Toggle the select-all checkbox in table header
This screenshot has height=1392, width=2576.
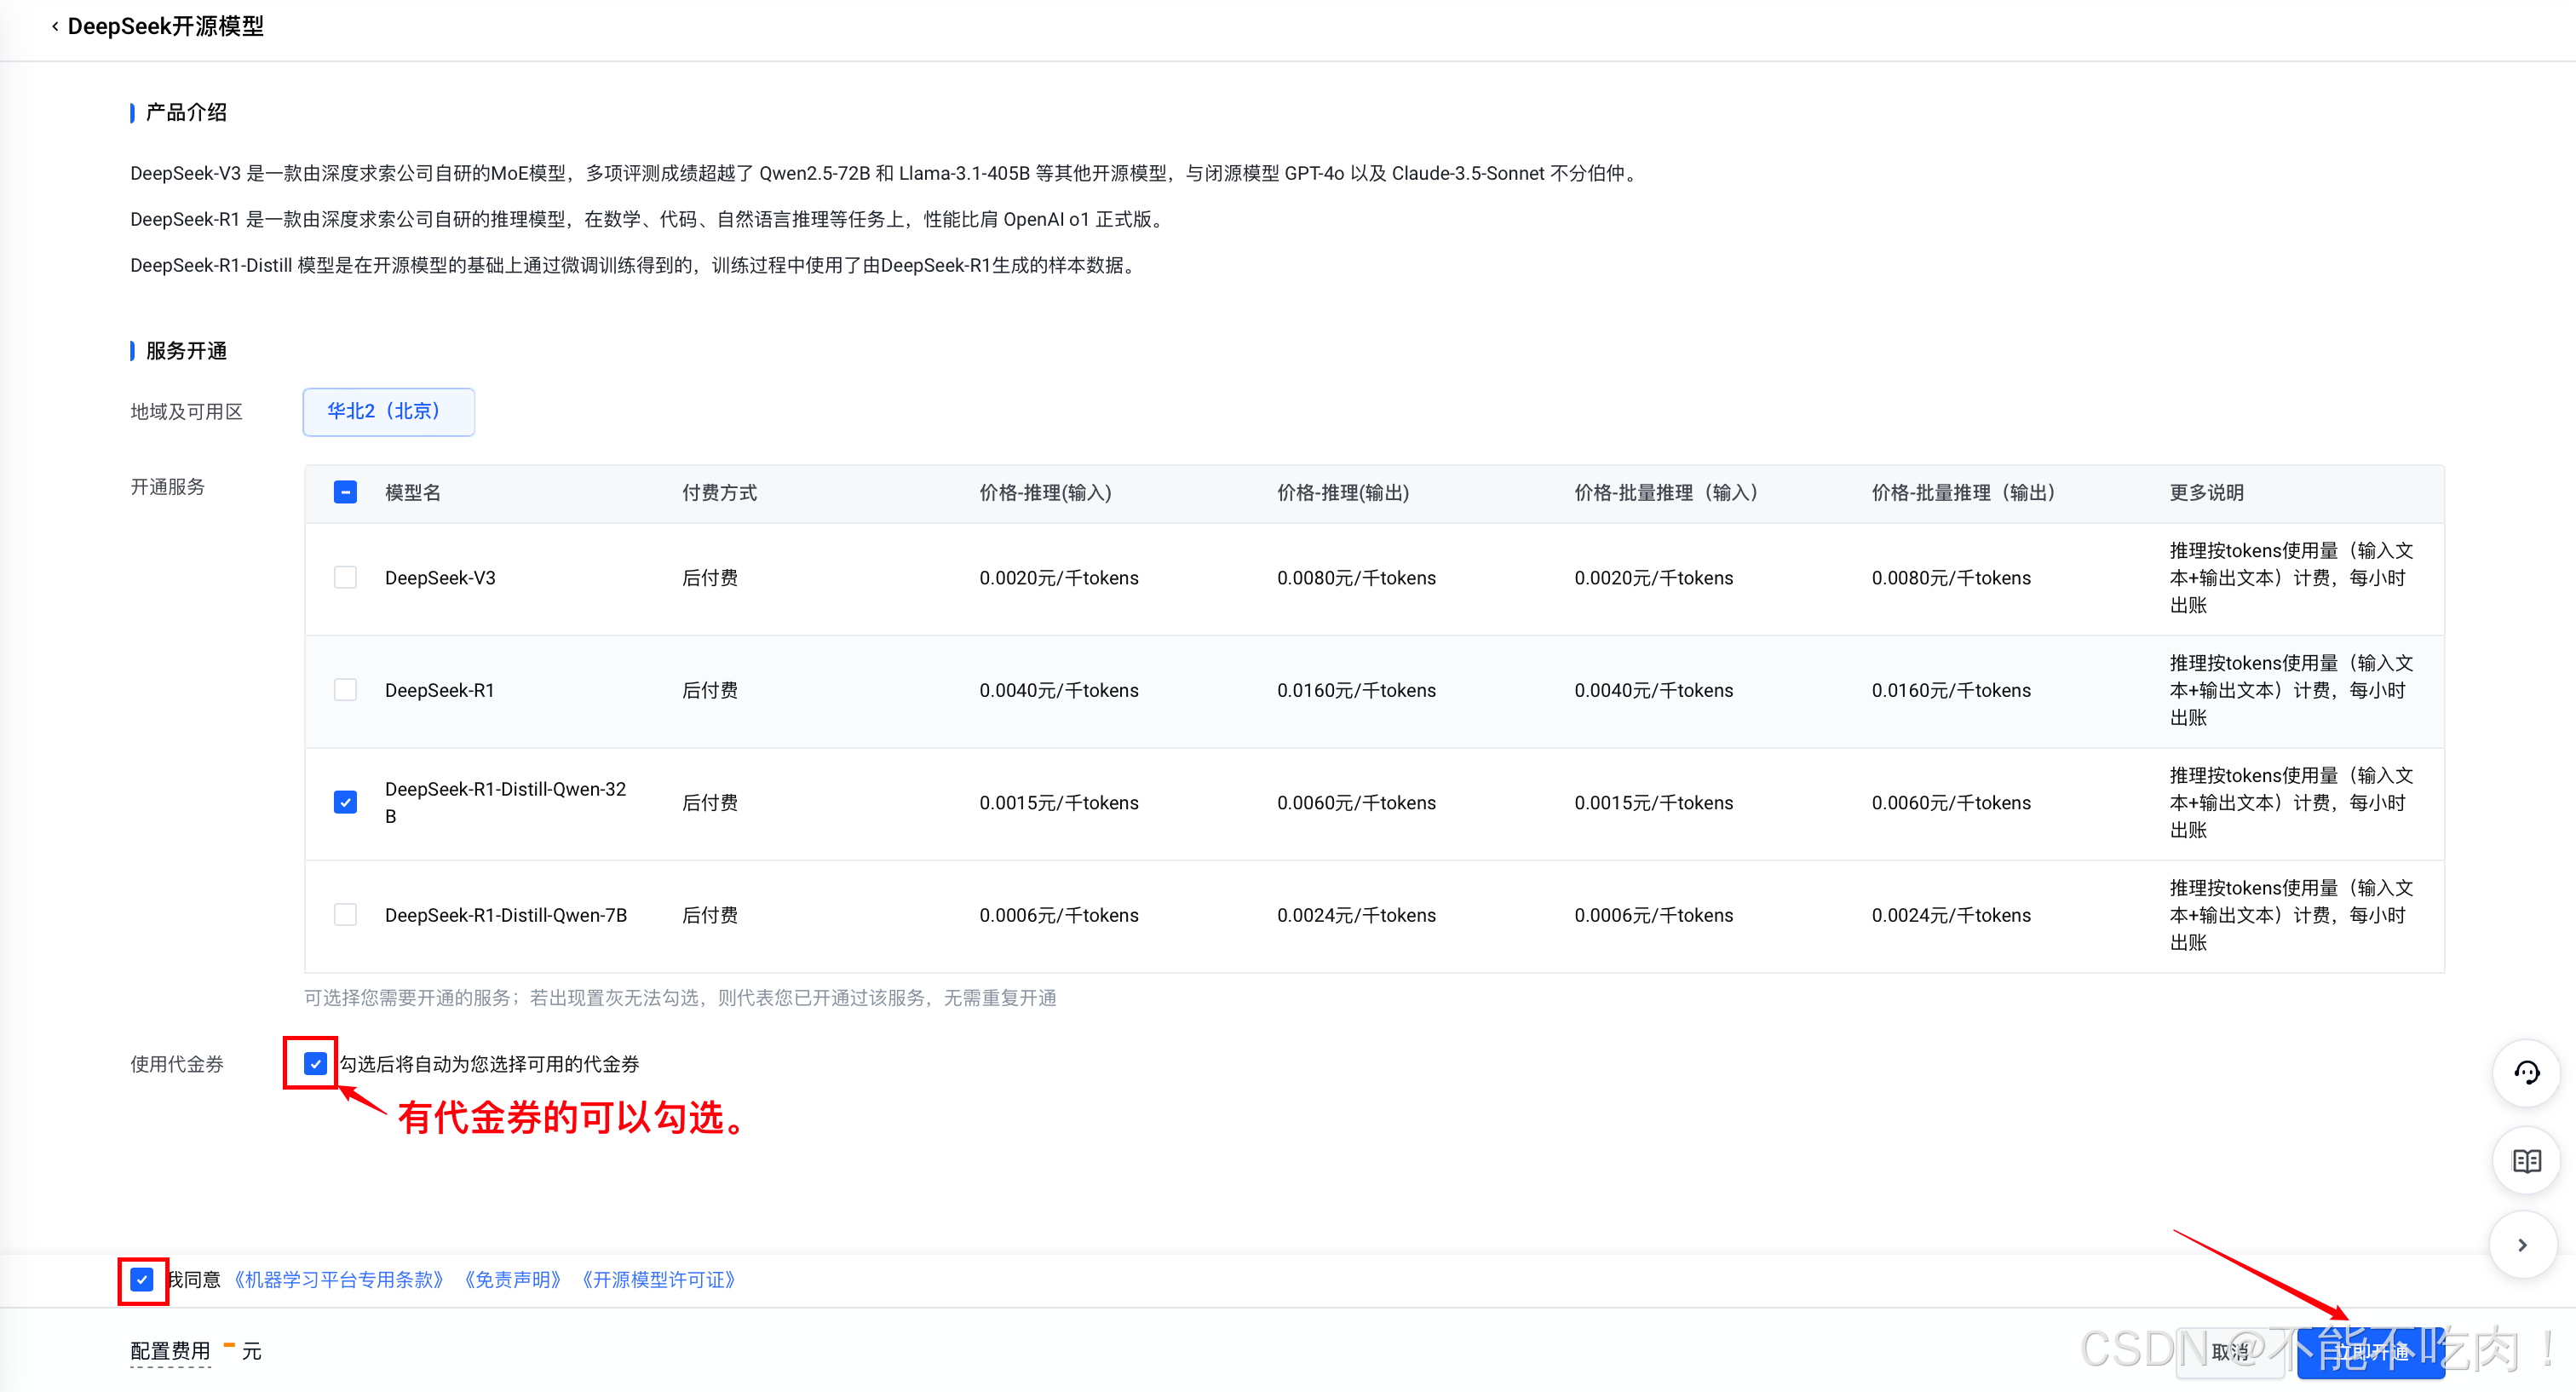(x=345, y=492)
